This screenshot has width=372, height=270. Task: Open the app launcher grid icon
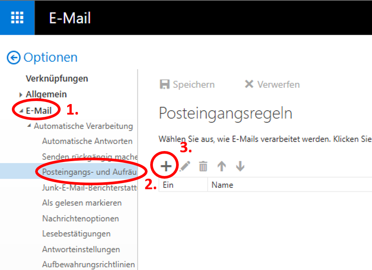tap(17, 18)
